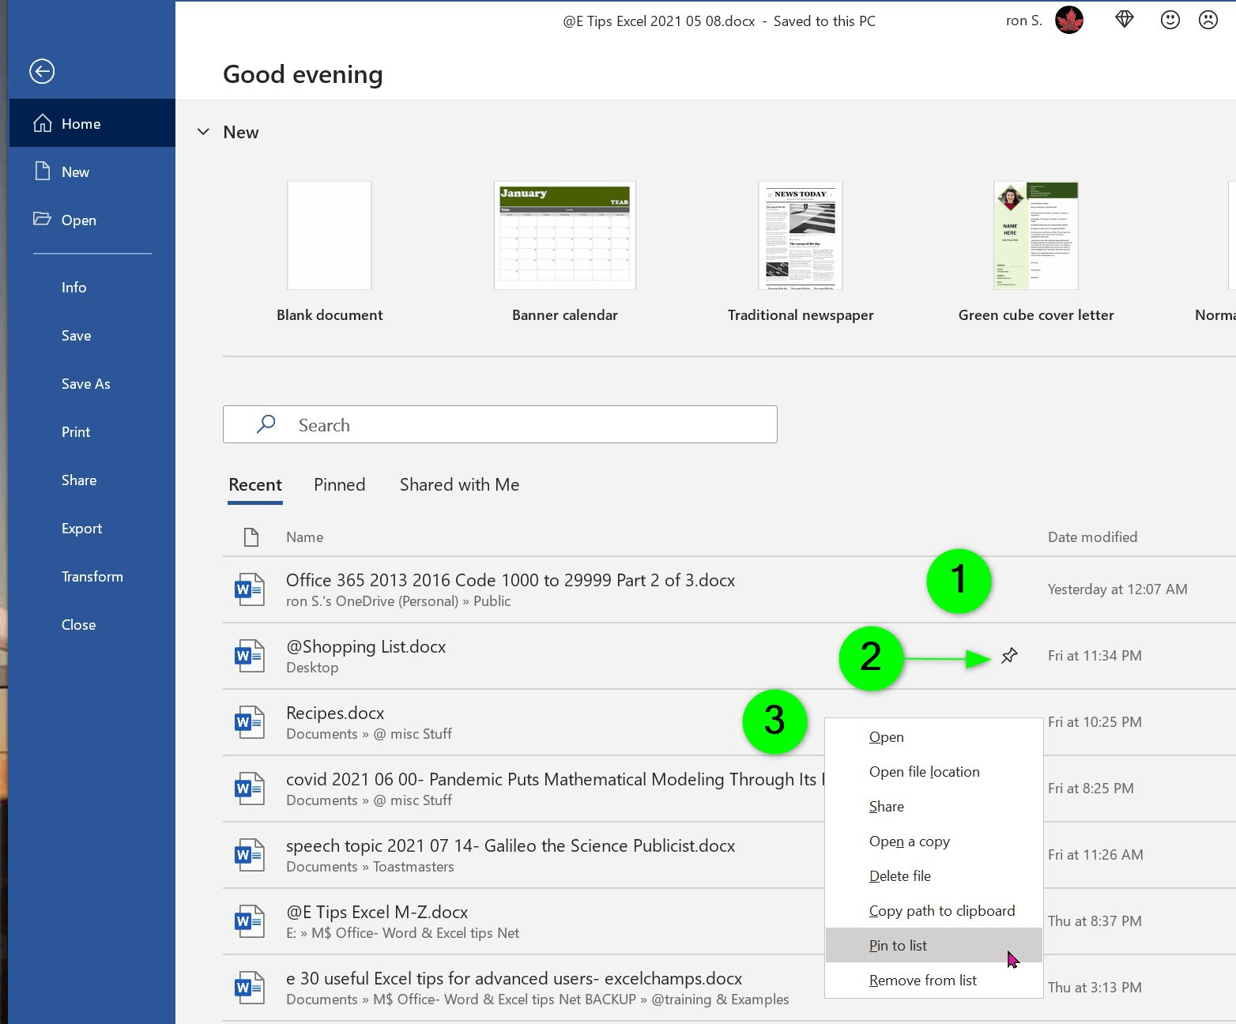Click Word icon beside Office 365 Code file
This screenshot has width=1236, height=1024.
(250, 589)
